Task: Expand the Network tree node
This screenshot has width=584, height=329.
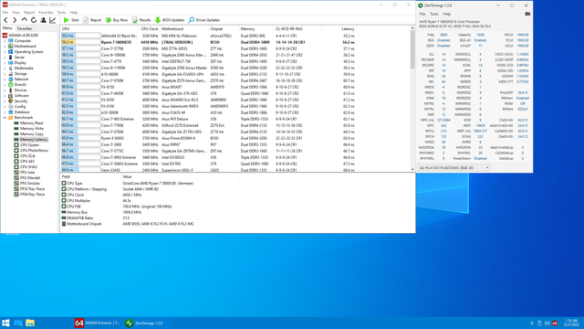Action: 5,80
